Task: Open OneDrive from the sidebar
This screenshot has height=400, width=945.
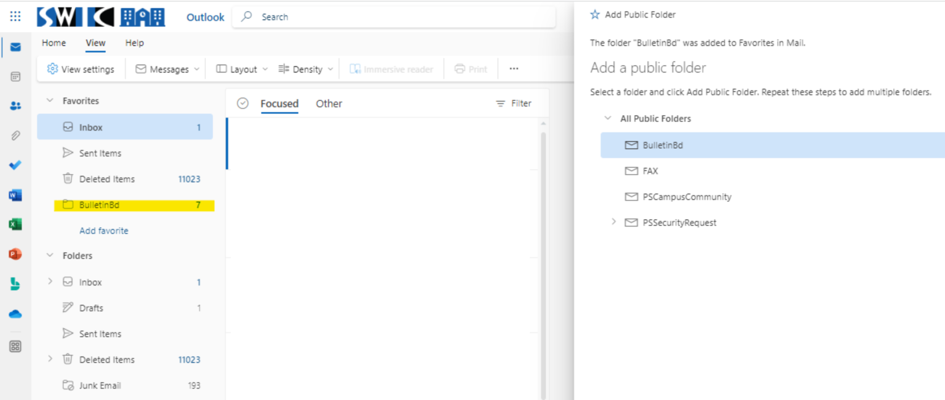Action: coord(15,314)
